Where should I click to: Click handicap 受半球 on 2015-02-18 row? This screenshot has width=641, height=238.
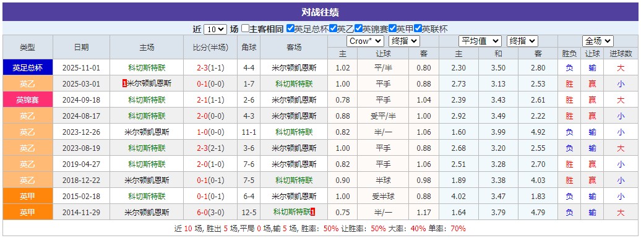[383, 197]
